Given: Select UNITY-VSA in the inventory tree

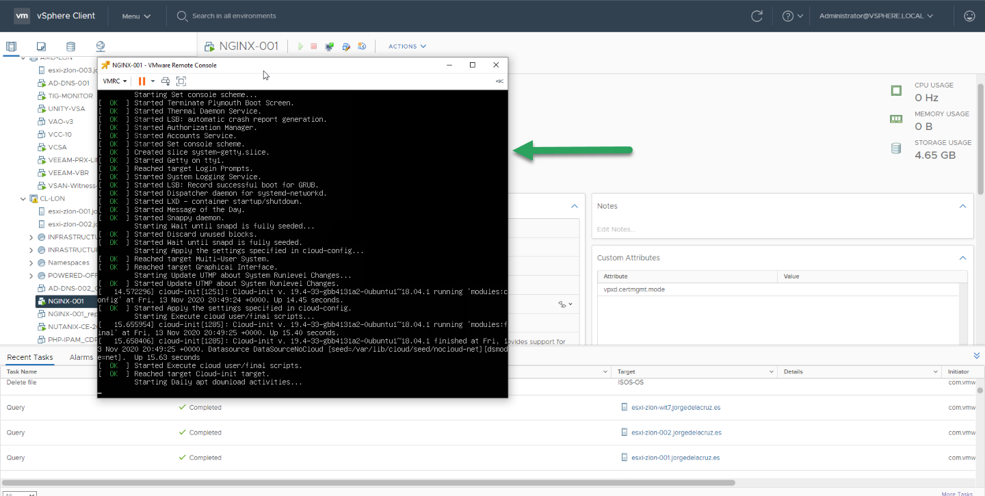Looking at the screenshot, I should [x=66, y=109].
